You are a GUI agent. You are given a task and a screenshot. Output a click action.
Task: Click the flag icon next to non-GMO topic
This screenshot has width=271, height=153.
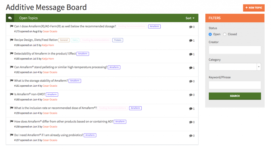[x=12, y=94]
